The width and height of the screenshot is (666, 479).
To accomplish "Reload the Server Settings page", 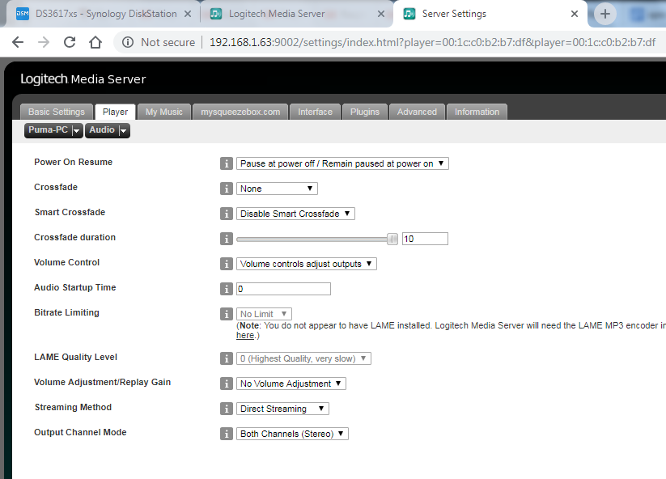I will 70,42.
